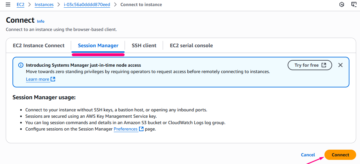Click external-link icon next to Preferences

[x=141, y=129]
